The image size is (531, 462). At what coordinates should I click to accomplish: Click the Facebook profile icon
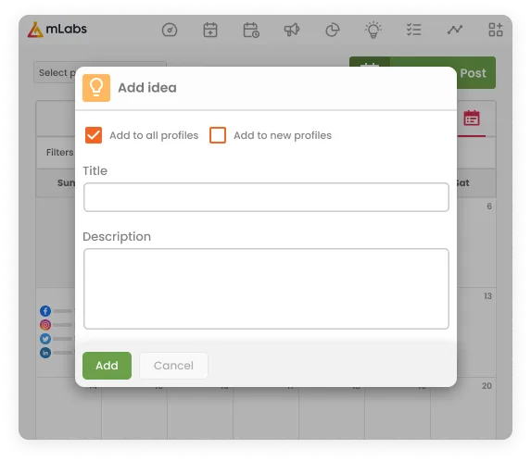point(45,311)
